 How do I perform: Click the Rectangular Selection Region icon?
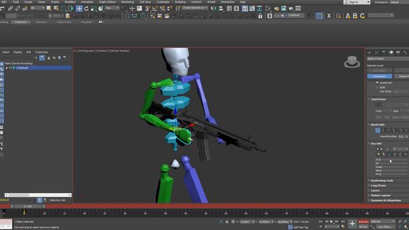click(x=63, y=8)
